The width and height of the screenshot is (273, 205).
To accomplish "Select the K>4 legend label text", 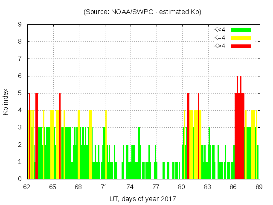I will coord(220,46).
